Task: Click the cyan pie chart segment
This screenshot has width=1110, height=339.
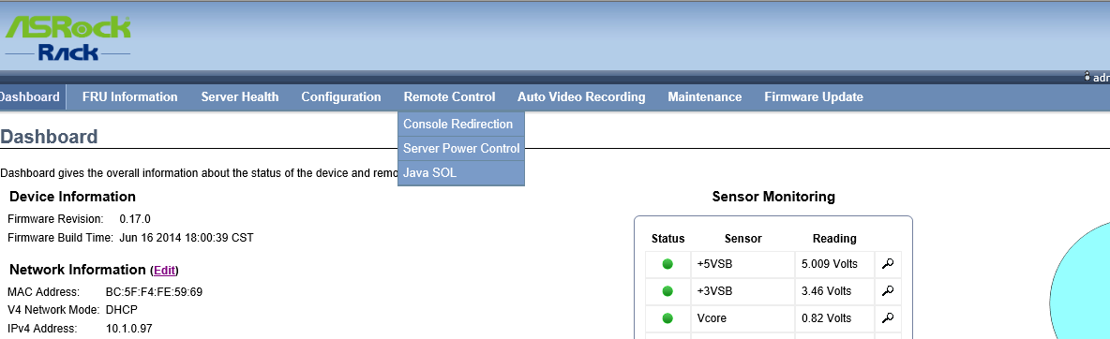Action: point(1083,283)
